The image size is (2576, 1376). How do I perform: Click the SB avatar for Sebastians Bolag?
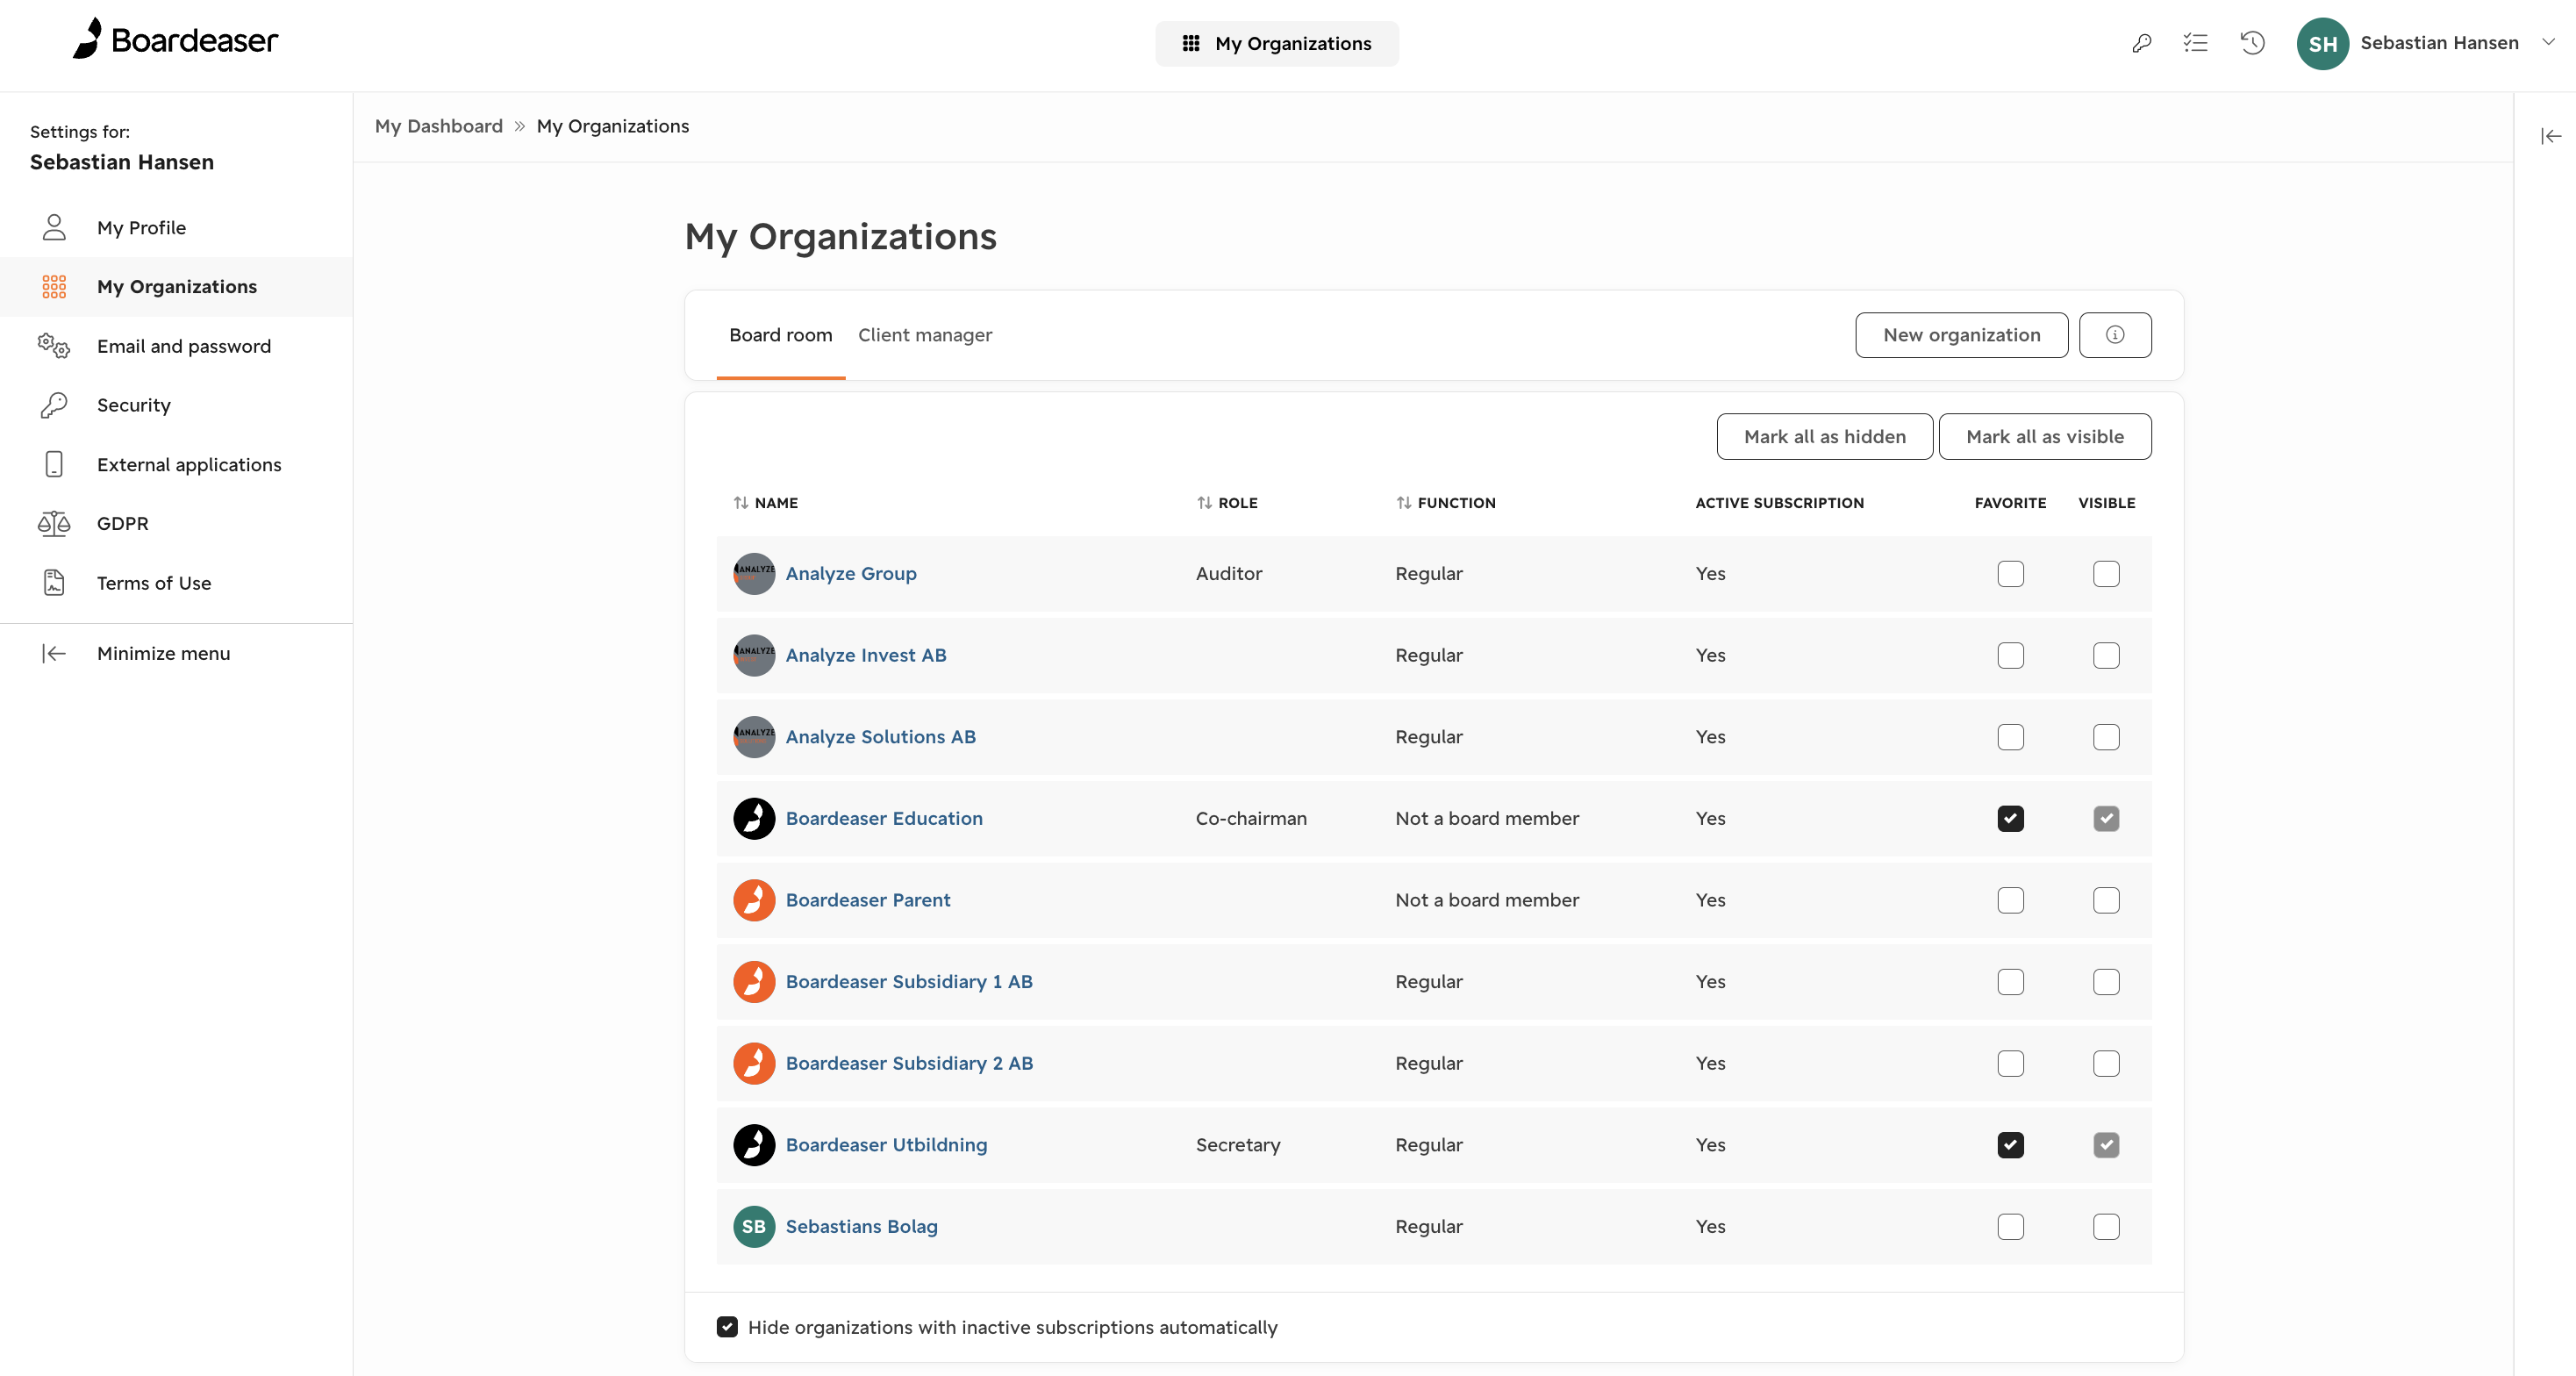point(754,1227)
